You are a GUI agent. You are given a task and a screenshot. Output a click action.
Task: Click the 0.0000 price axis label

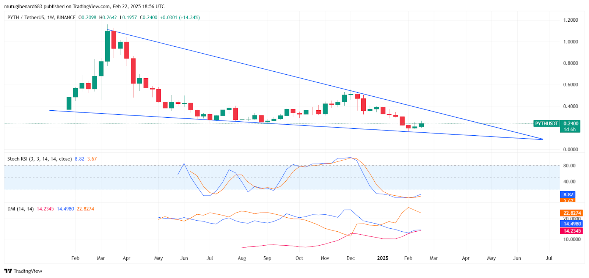(571, 149)
